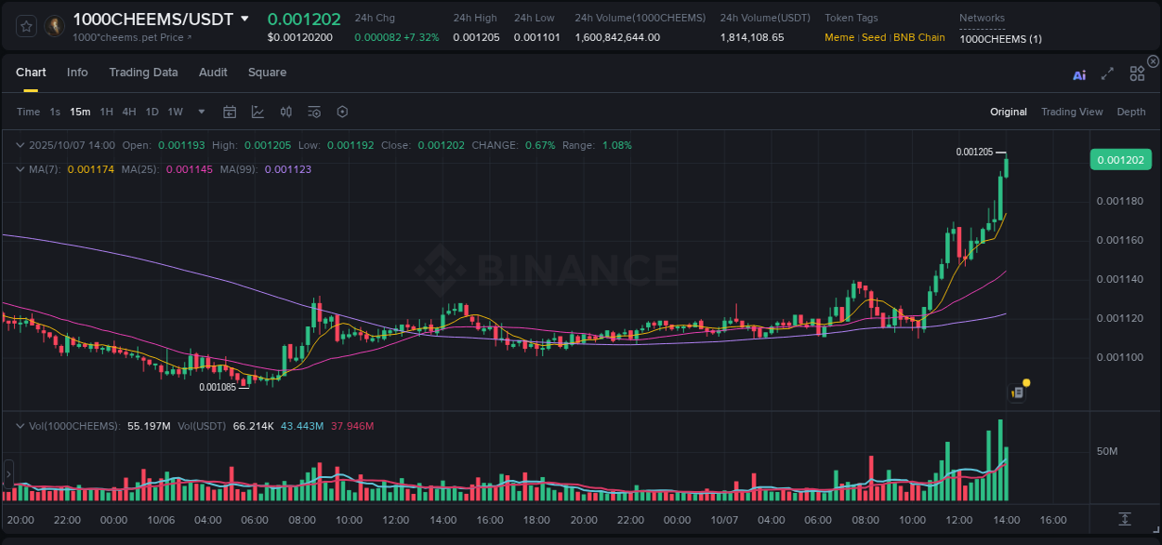Open the Trading Data tab
Viewport: 1162px width, 545px height.
143,72
